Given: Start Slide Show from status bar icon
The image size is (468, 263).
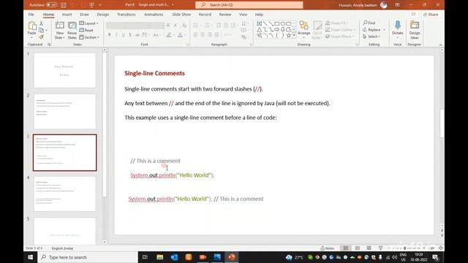Looking at the screenshot, I should (x=380, y=248).
